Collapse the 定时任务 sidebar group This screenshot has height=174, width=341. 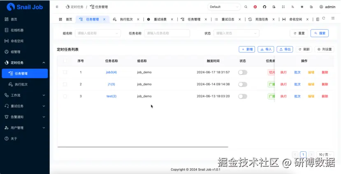click(x=25, y=63)
